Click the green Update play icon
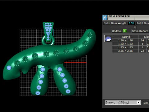Viewport: 149px width, 112px height. 125,31
